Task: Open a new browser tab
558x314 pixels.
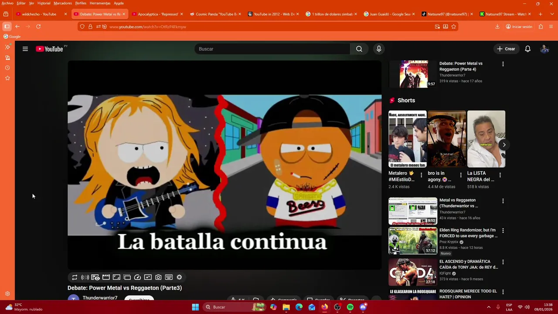Action: coord(541,14)
